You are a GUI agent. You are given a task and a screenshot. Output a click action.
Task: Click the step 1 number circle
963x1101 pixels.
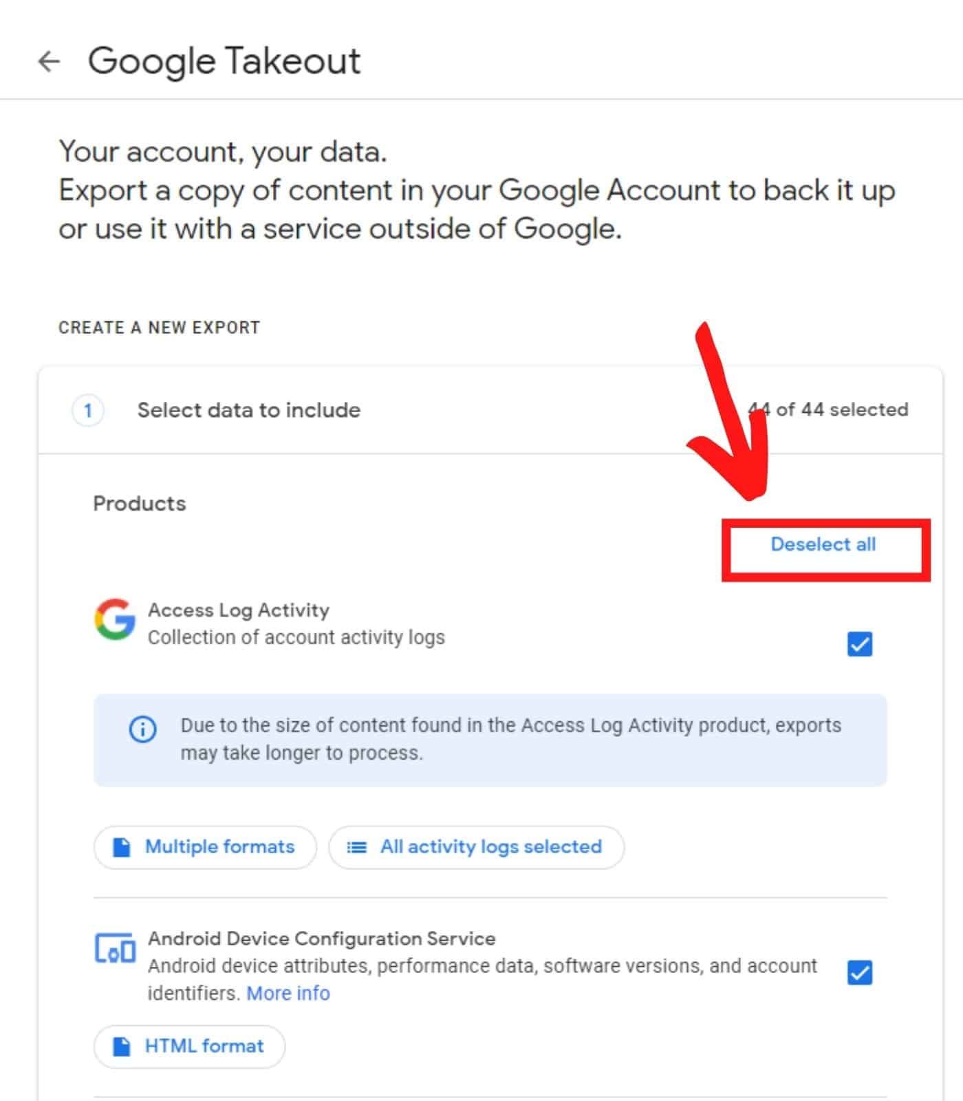click(88, 411)
